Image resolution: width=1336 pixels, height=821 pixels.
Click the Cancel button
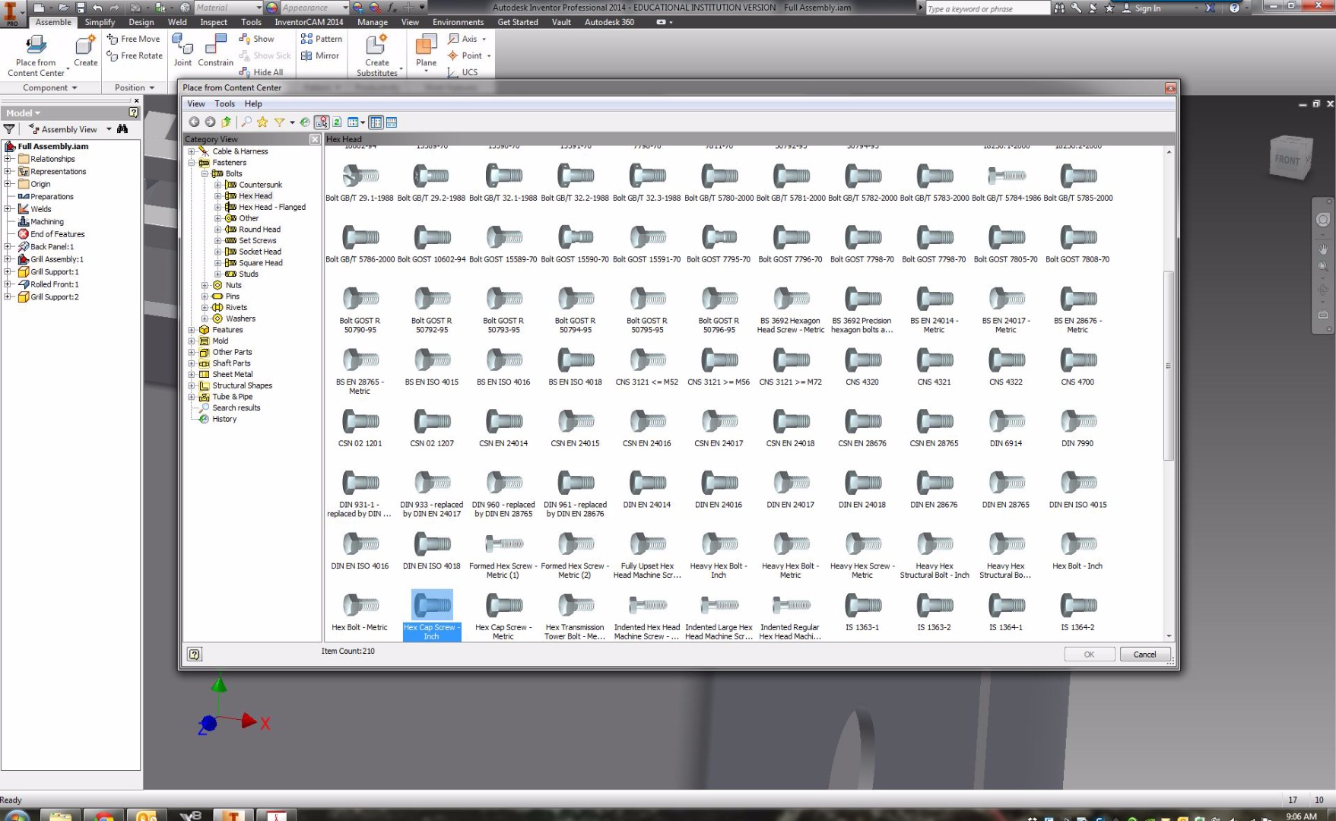pos(1144,654)
